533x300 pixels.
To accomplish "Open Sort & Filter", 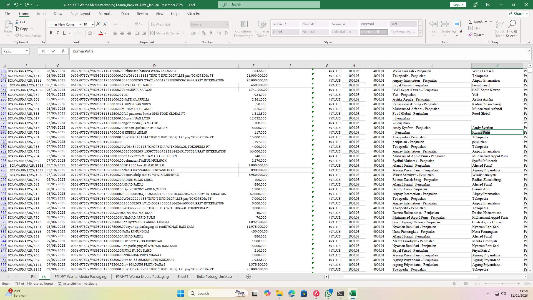I will tap(499, 29).
